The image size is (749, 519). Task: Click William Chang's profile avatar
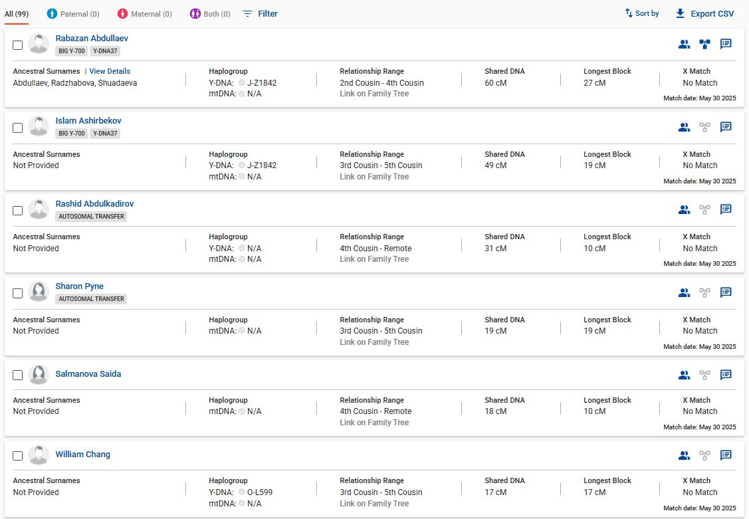[x=39, y=455]
